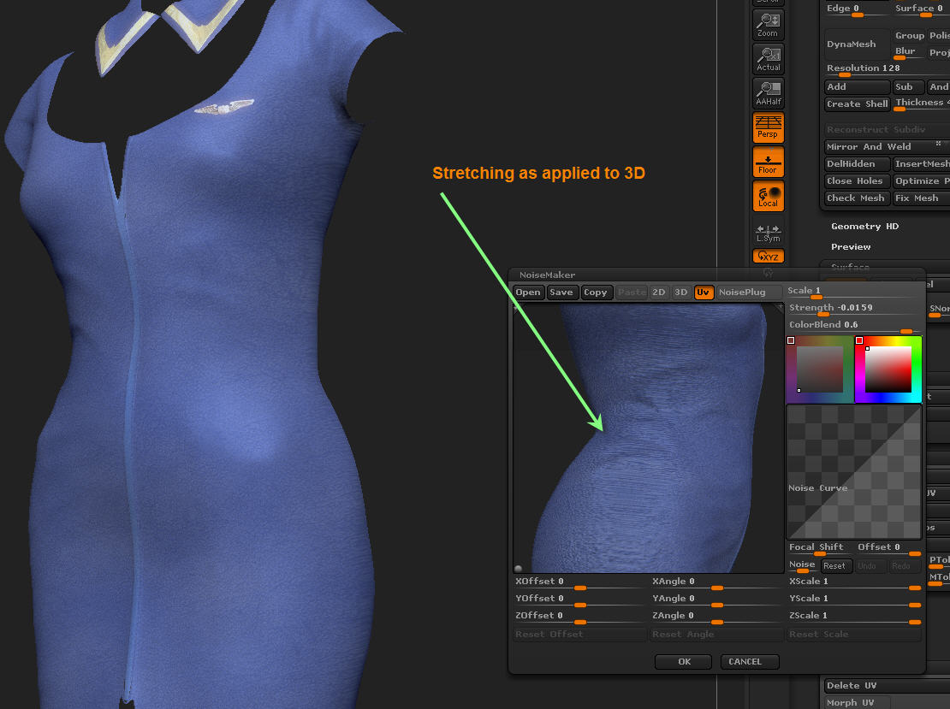Adjust the YAngle 0 slider
The image size is (950, 709).
pyautogui.click(x=716, y=600)
